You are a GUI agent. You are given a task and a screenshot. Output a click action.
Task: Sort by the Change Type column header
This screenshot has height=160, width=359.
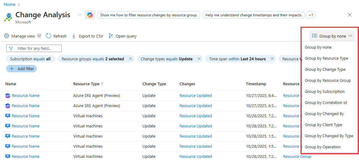(154, 84)
